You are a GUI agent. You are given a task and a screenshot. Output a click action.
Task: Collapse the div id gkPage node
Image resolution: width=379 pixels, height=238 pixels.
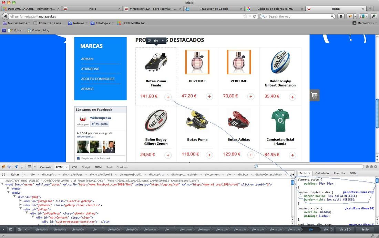click(20, 209)
